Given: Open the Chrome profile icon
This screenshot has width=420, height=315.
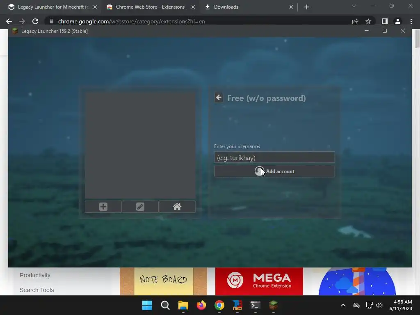Looking at the screenshot, I should [398, 21].
